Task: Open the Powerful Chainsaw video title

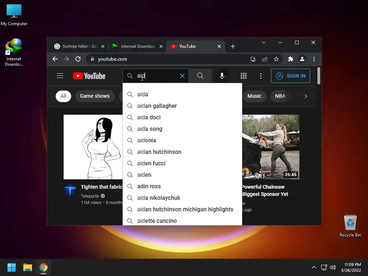Action: [265, 190]
